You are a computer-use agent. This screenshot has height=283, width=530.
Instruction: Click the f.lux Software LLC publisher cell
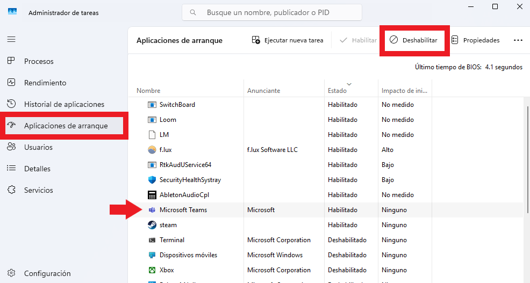(x=272, y=150)
